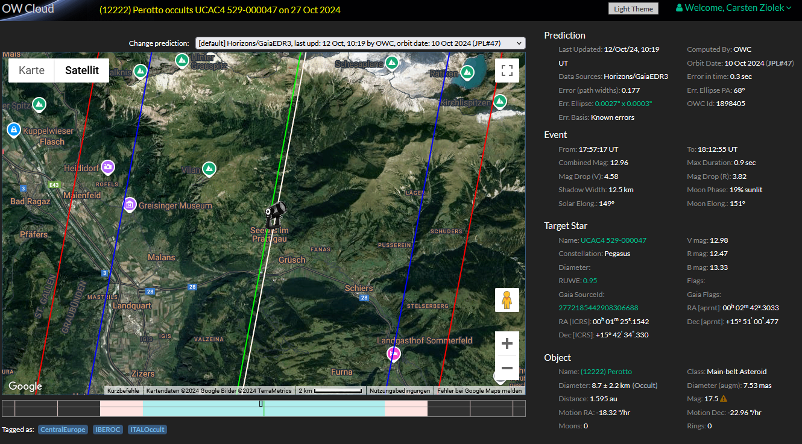This screenshot has height=444, width=802.
Task: Click Fehler bei Google Maps melden
Action: tap(479, 390)
